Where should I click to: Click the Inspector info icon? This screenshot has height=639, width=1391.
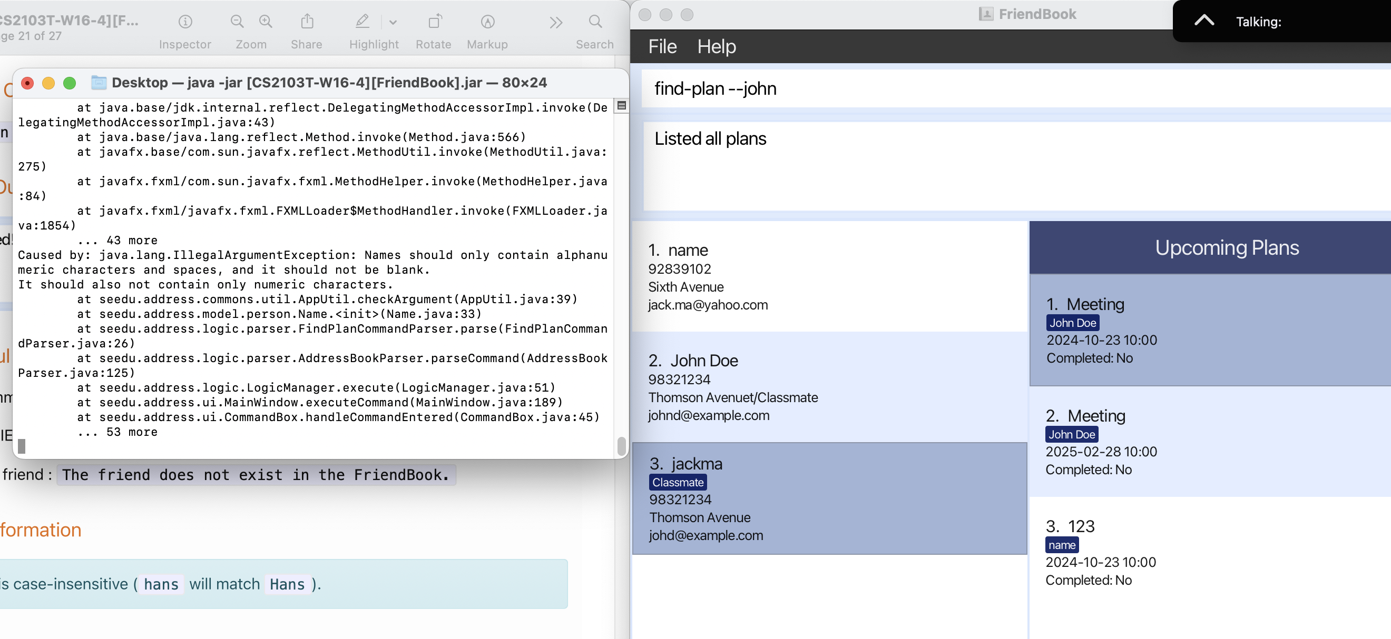click(x=185, y=22)
